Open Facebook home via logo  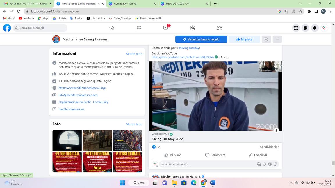pos(7,28)
